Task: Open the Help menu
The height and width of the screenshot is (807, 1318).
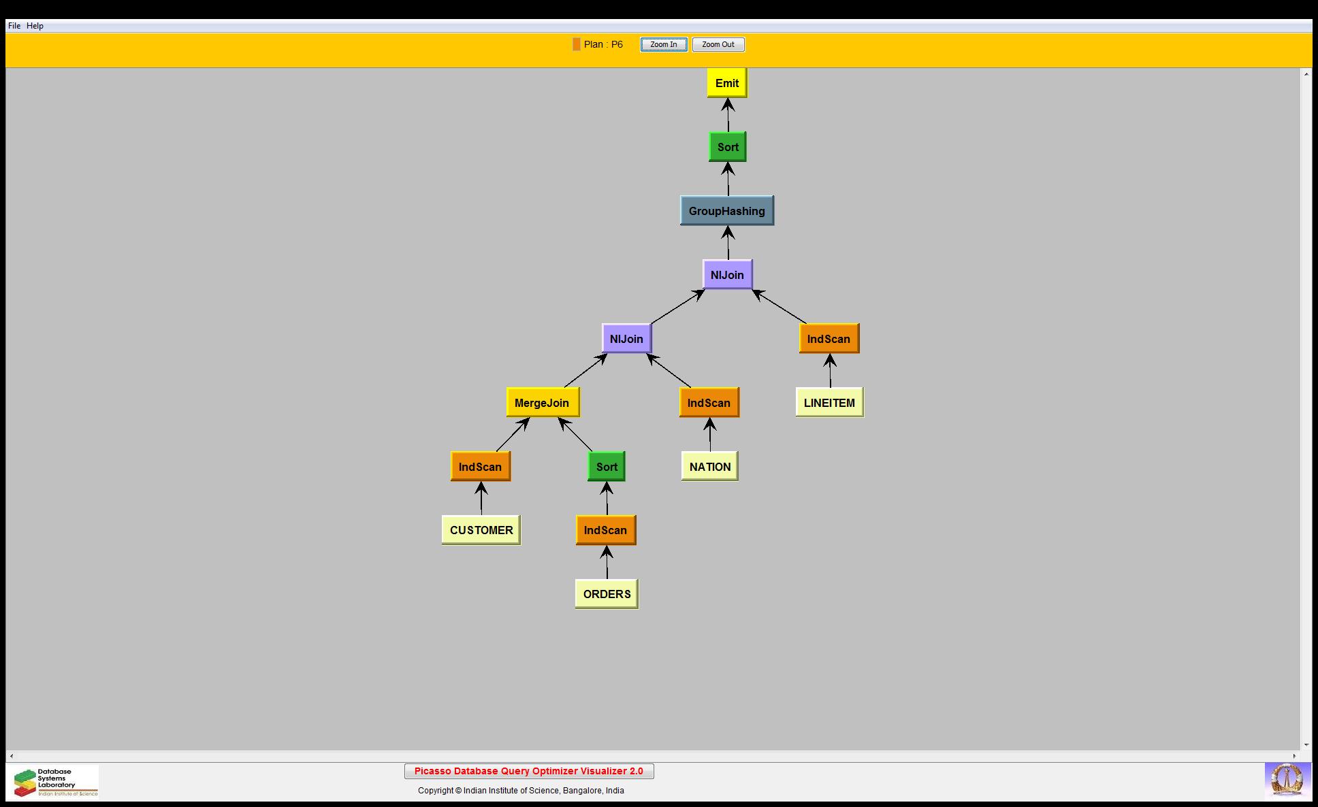Action: (35, 26)
